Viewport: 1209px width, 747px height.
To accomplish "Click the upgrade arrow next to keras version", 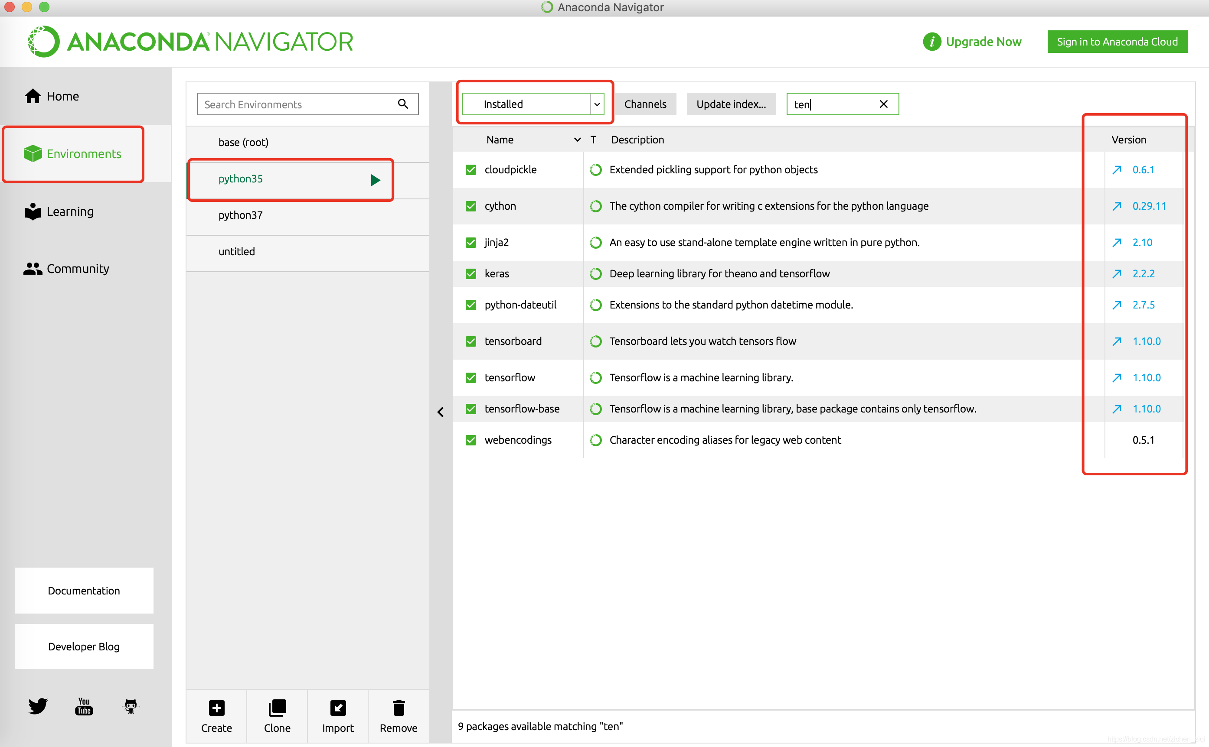I will tap(1117, 274).
